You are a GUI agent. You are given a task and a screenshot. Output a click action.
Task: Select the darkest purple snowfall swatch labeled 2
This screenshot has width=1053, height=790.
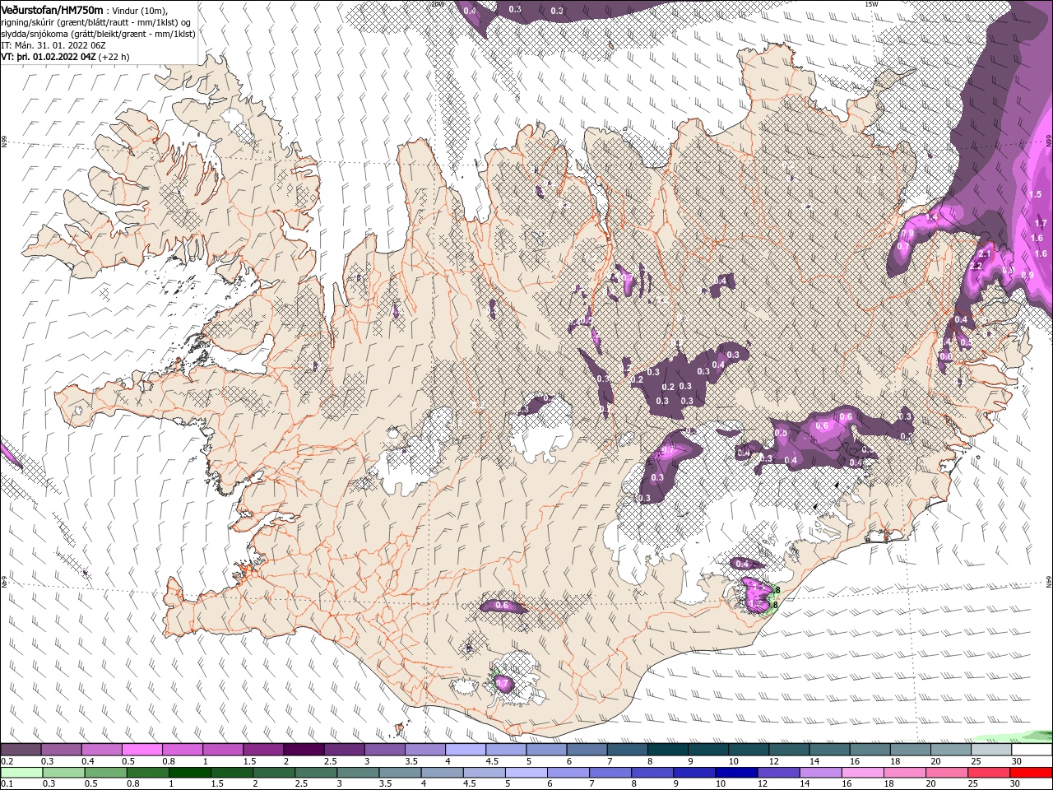pos(303,750)
